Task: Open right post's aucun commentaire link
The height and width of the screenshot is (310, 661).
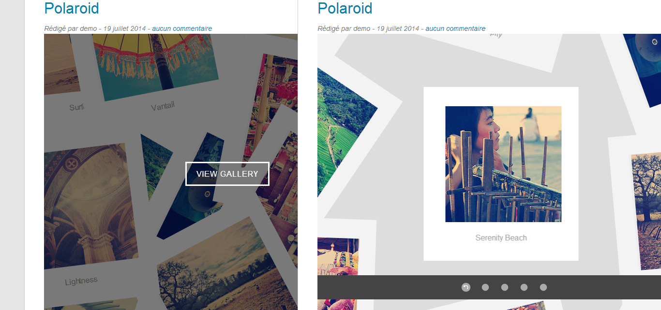Action: coord(455,28)
